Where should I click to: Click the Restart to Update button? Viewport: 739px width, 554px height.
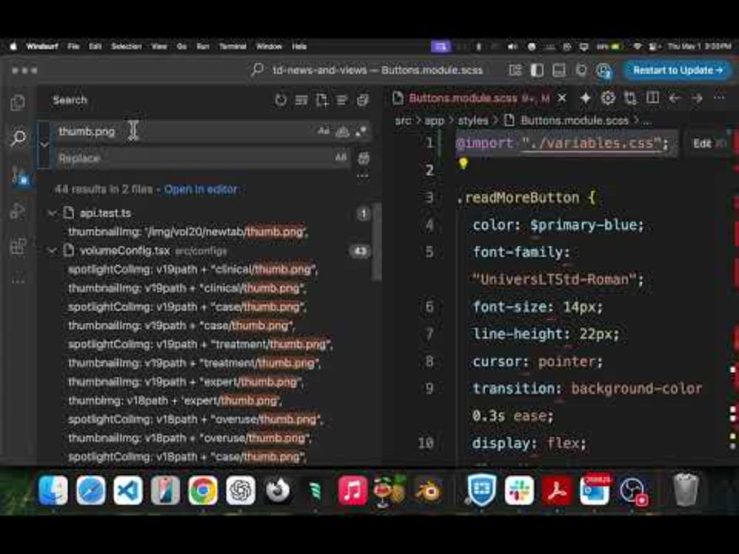[677, 70]
